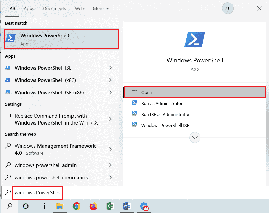This screenshot has height=213, width=269.
Task: Click the Run ISE as Administrator icon
Action: tap(134, 114)
